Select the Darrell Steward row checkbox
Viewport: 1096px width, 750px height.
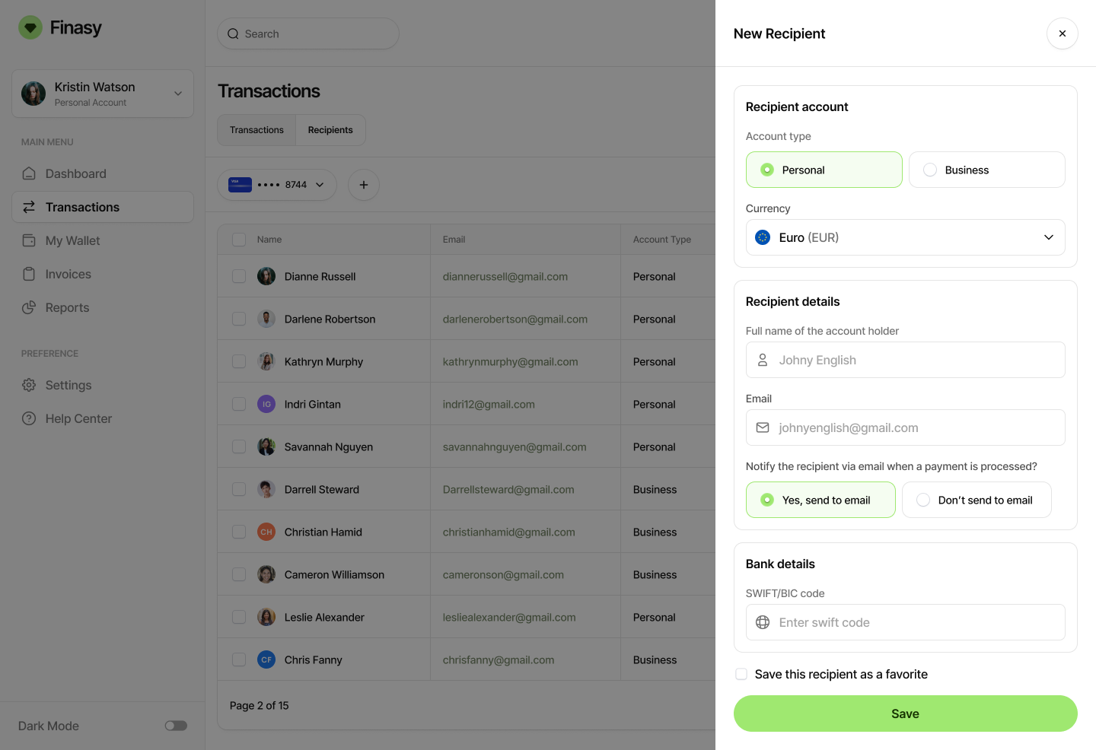click(239, 489)
